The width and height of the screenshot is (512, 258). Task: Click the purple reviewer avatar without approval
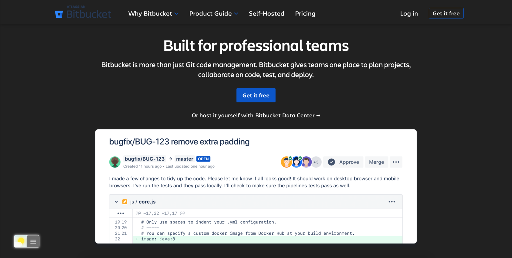(x=307, y=163)
